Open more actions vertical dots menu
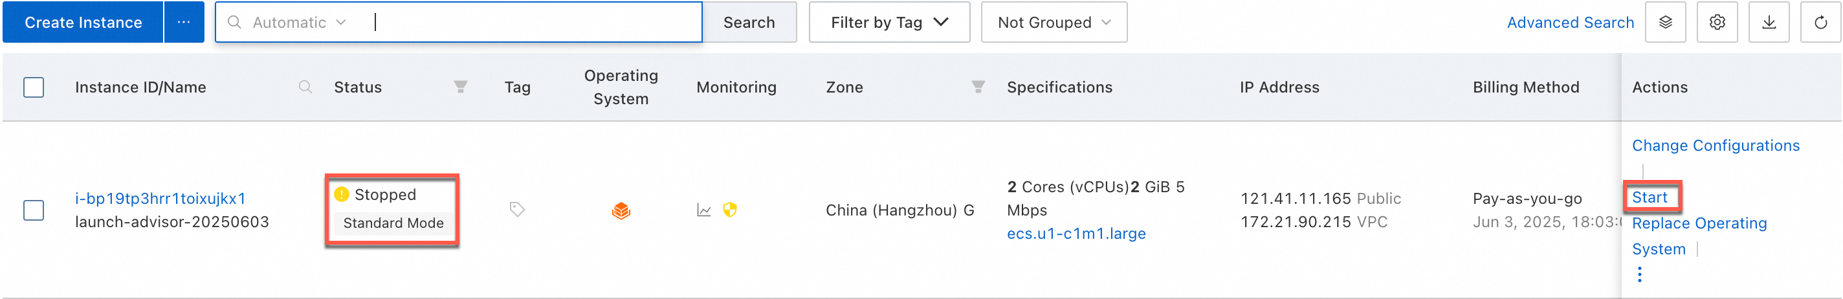1843x299 pixels. tap(1639, 274)
